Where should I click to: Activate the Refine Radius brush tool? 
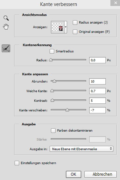click(x=6, y=48)
